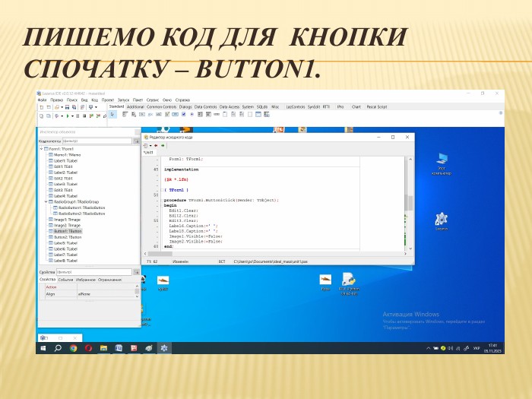Click the Action property row
Viewport: 532px width, 399px height.
(90, 287)
